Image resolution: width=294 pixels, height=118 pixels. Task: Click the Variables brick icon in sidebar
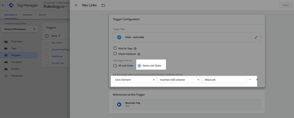6,62
